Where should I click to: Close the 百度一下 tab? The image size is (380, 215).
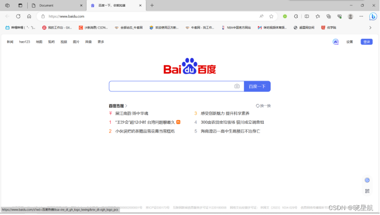140,5
